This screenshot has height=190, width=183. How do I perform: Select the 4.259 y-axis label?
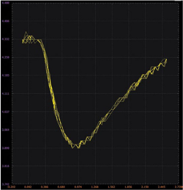coord(6,57)
